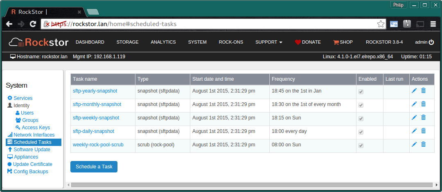The width and height of the screenshot is (442, 192).
Task: Click the Donate link in the navbar
Action: pyautogui.click(x=308, y=42)
